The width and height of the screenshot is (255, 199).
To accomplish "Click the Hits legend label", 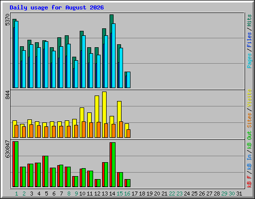I will [x=249, y=20].
